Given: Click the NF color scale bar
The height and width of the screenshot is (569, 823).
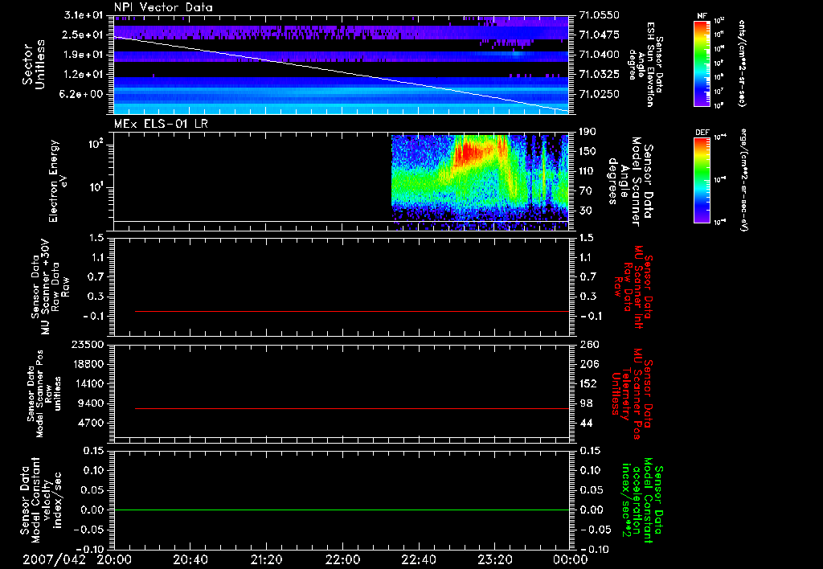Looking at the screenshot, I should 702,63.
